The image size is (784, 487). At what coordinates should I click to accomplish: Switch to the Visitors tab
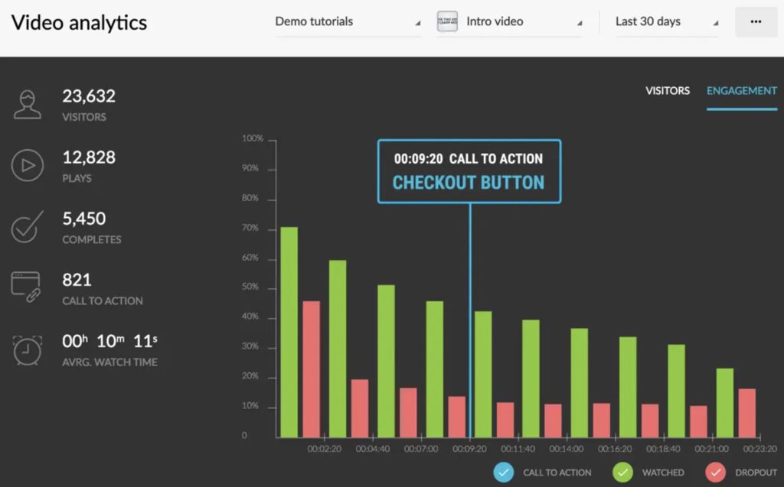click(668, 91)
